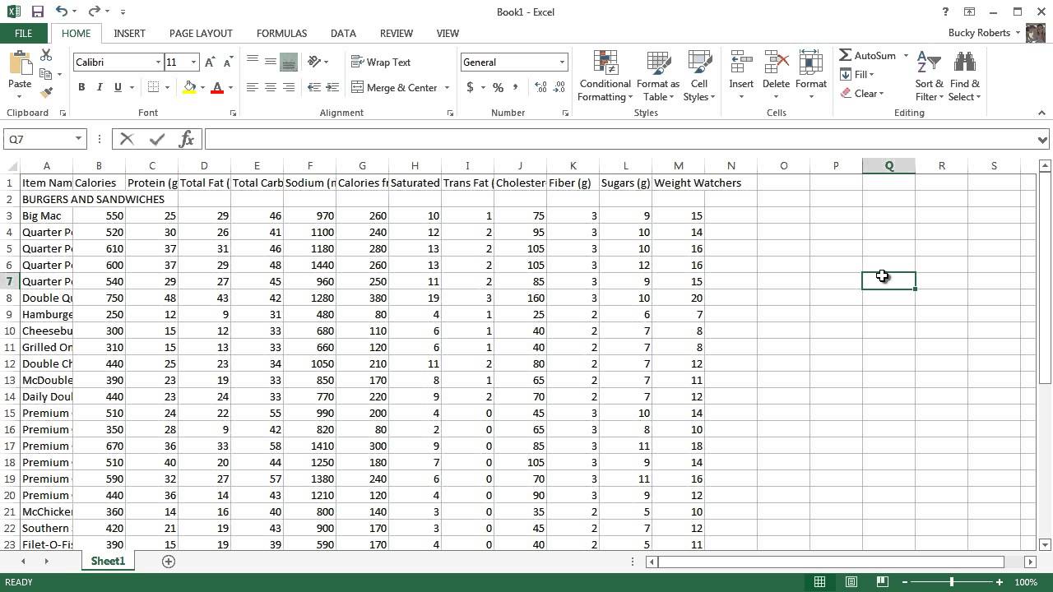
Task: Open the number format dropdown
Action: point(563,62)
